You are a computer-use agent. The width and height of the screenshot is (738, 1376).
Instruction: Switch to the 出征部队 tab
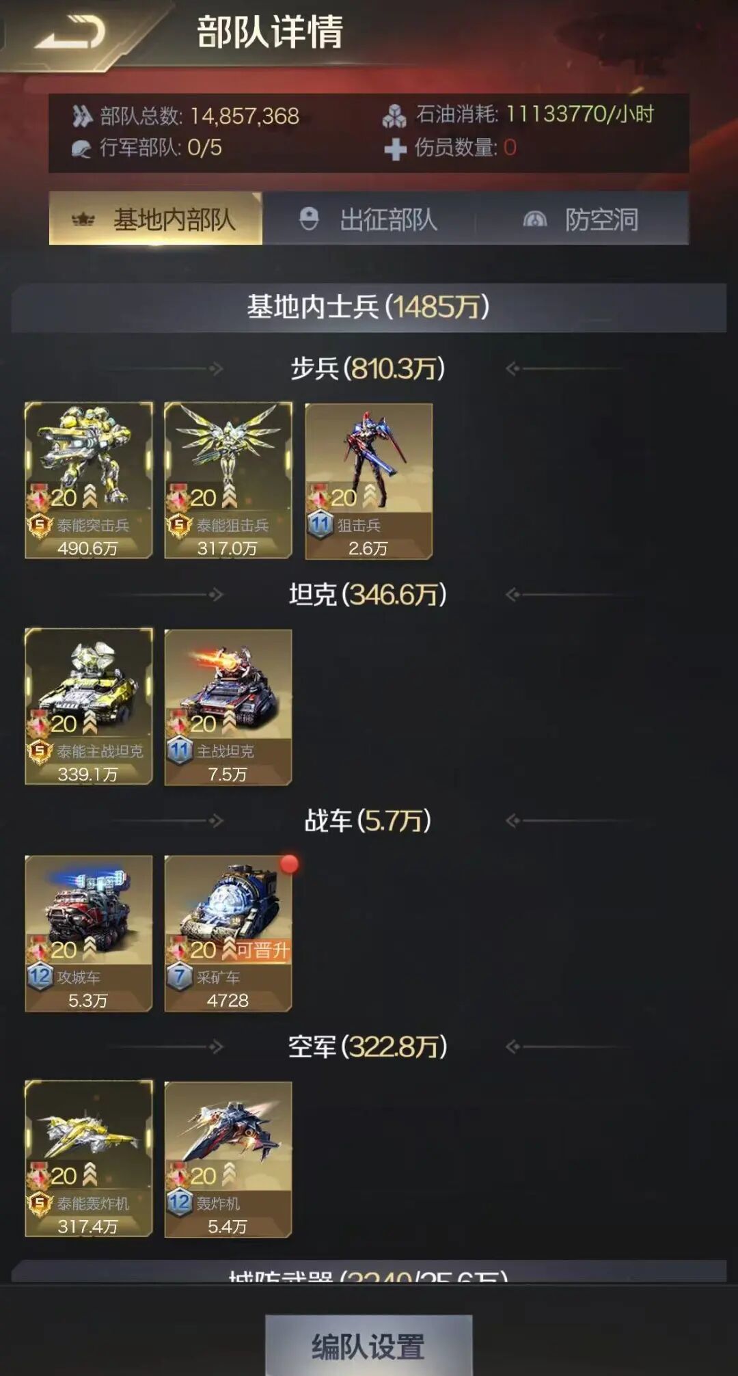pos(369,219)
